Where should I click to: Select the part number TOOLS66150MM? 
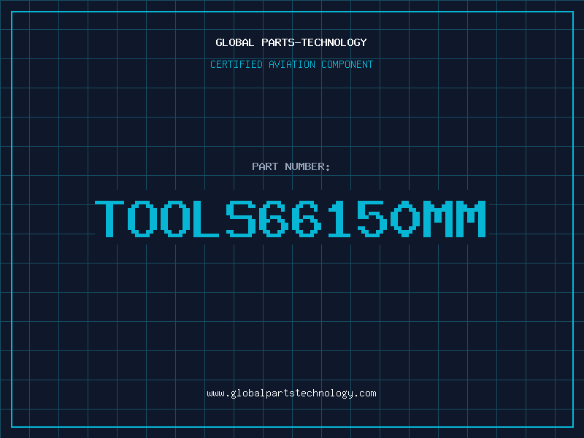291,218
